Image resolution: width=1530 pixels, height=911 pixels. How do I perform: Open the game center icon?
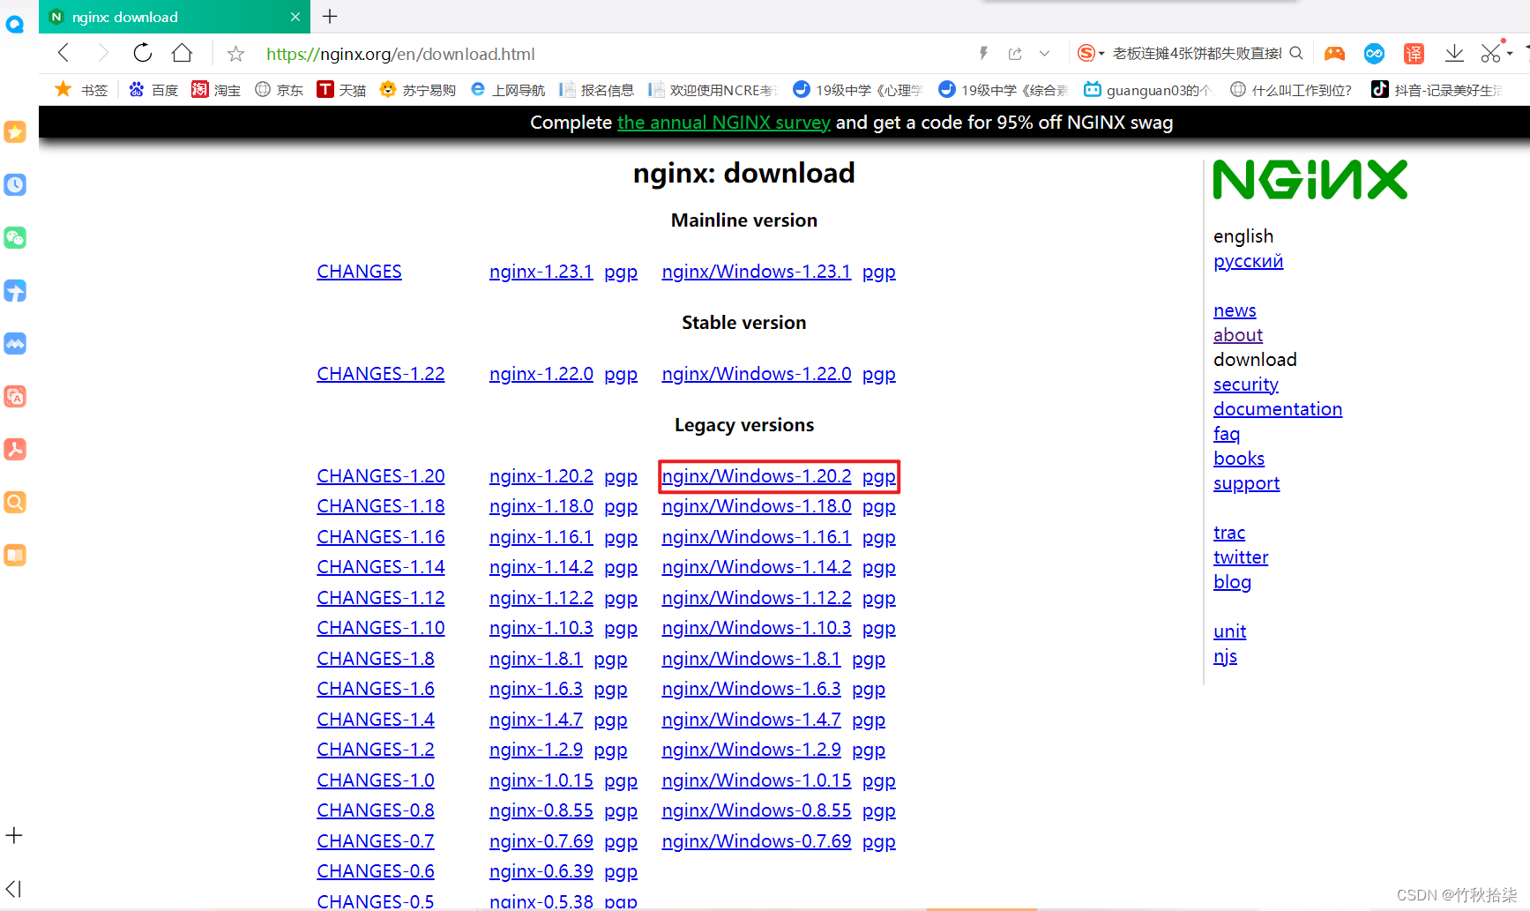[x=1334, y=54]
